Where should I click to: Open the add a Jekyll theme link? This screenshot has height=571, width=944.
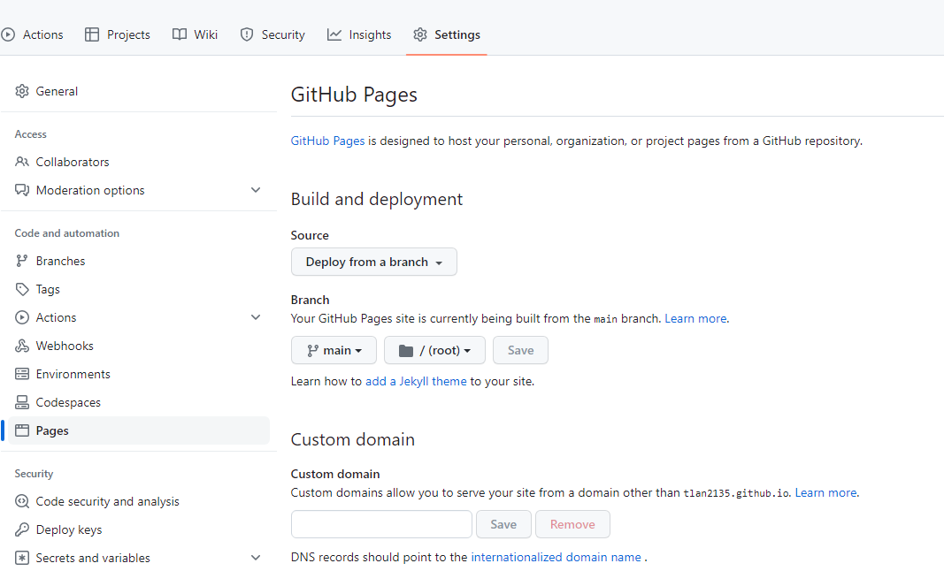(x=416, y=382)
